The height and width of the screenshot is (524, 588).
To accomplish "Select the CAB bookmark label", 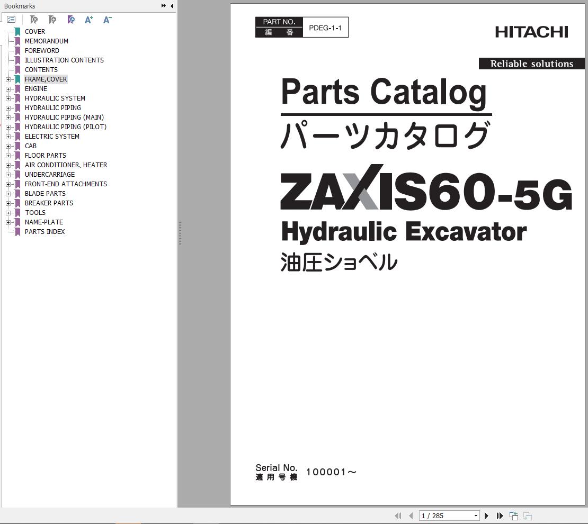I will 31,146.
